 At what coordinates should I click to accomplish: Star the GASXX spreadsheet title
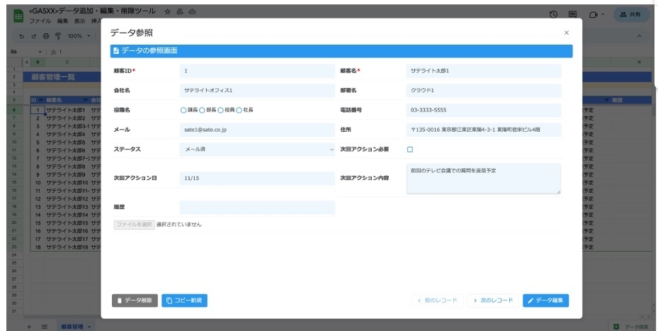[167, 12]
